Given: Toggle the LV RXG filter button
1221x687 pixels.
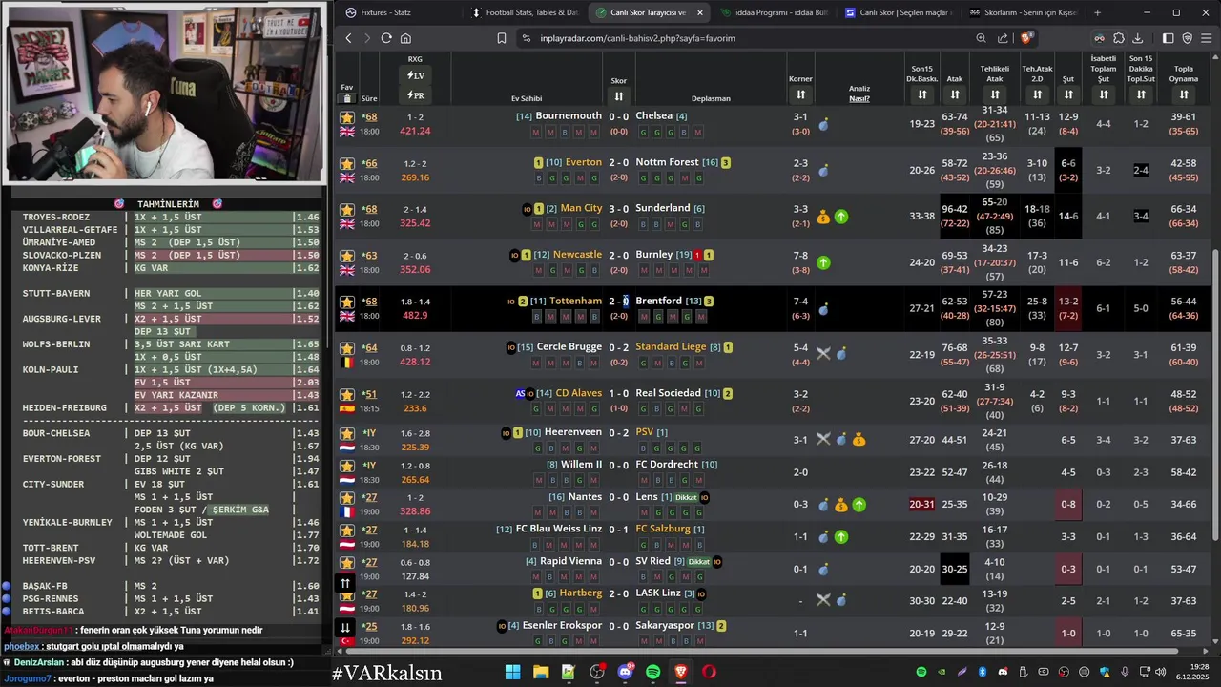Looking at the screenshot, I should [x=416, y=75].
